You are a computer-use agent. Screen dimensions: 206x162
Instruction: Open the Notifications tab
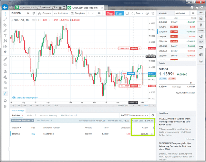pyautogui.click(x=68, y=115)
